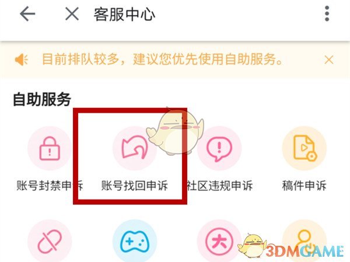Select 账号找回申诉 text label
Viewport: 350px width, 262px height.
coord(135,186)
